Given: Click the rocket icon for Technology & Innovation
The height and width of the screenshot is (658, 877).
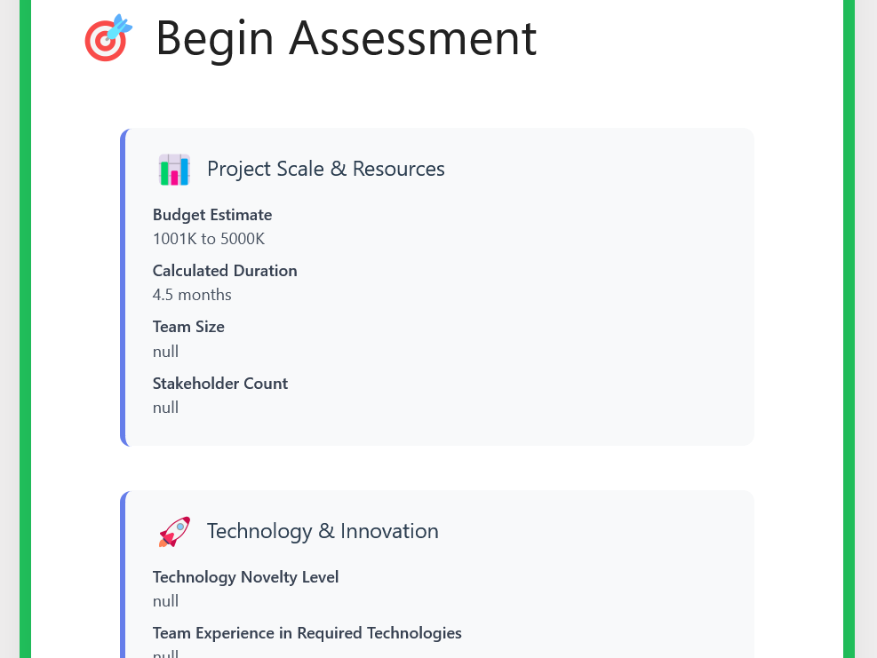Looking at the screenshot, I should [x=174, y=531].
